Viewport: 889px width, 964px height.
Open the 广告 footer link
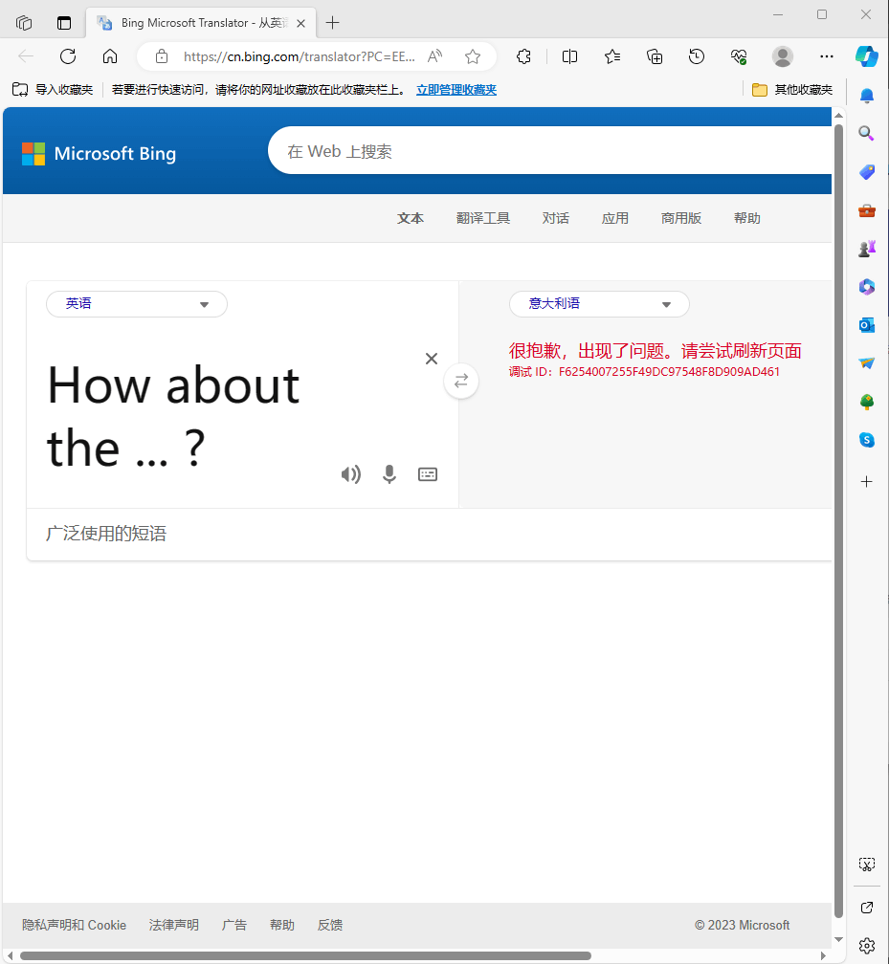pyautogui.click(x=233, y=925)
